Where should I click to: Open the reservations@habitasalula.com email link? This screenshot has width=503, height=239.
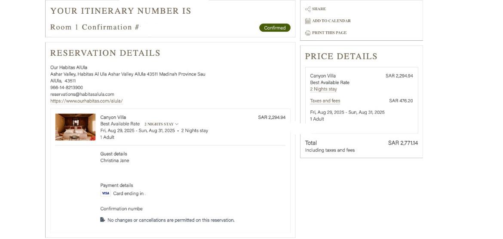(x=82, y=94)
